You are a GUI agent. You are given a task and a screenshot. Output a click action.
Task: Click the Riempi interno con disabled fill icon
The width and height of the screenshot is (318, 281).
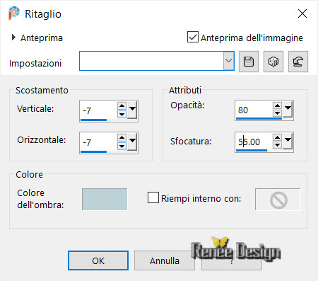[x=278, y=200]
